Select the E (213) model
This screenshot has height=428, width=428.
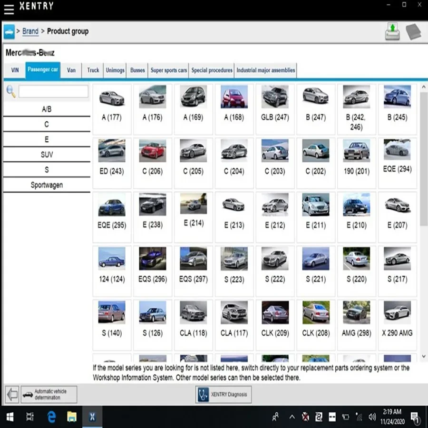234,217
